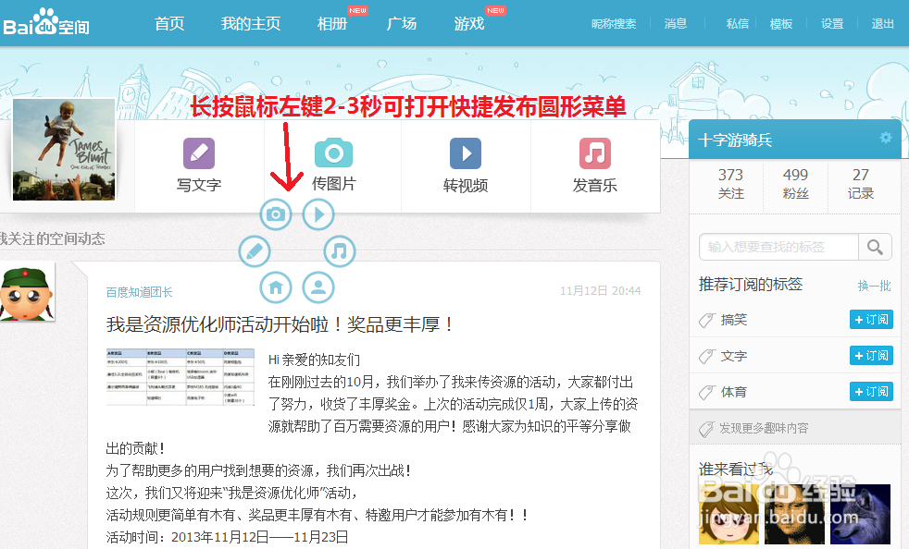Image resolution: width=909 pixels, height=549 pixels.
Task: Subscribe to the 搞笑 tag
Action: pos(871,320)
